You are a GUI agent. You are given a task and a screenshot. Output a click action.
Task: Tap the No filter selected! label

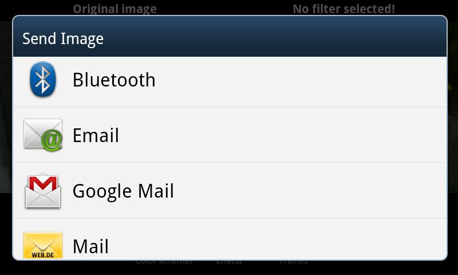344,9
